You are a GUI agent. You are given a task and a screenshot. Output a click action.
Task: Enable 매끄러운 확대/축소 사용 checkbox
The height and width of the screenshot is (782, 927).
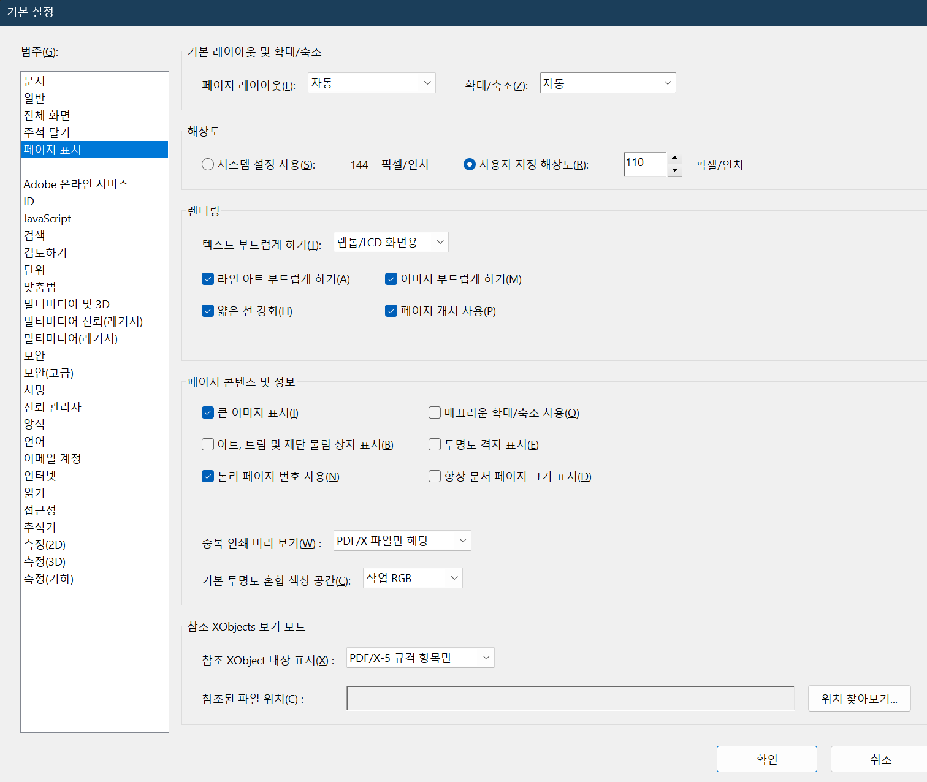(x=435, y=412)
